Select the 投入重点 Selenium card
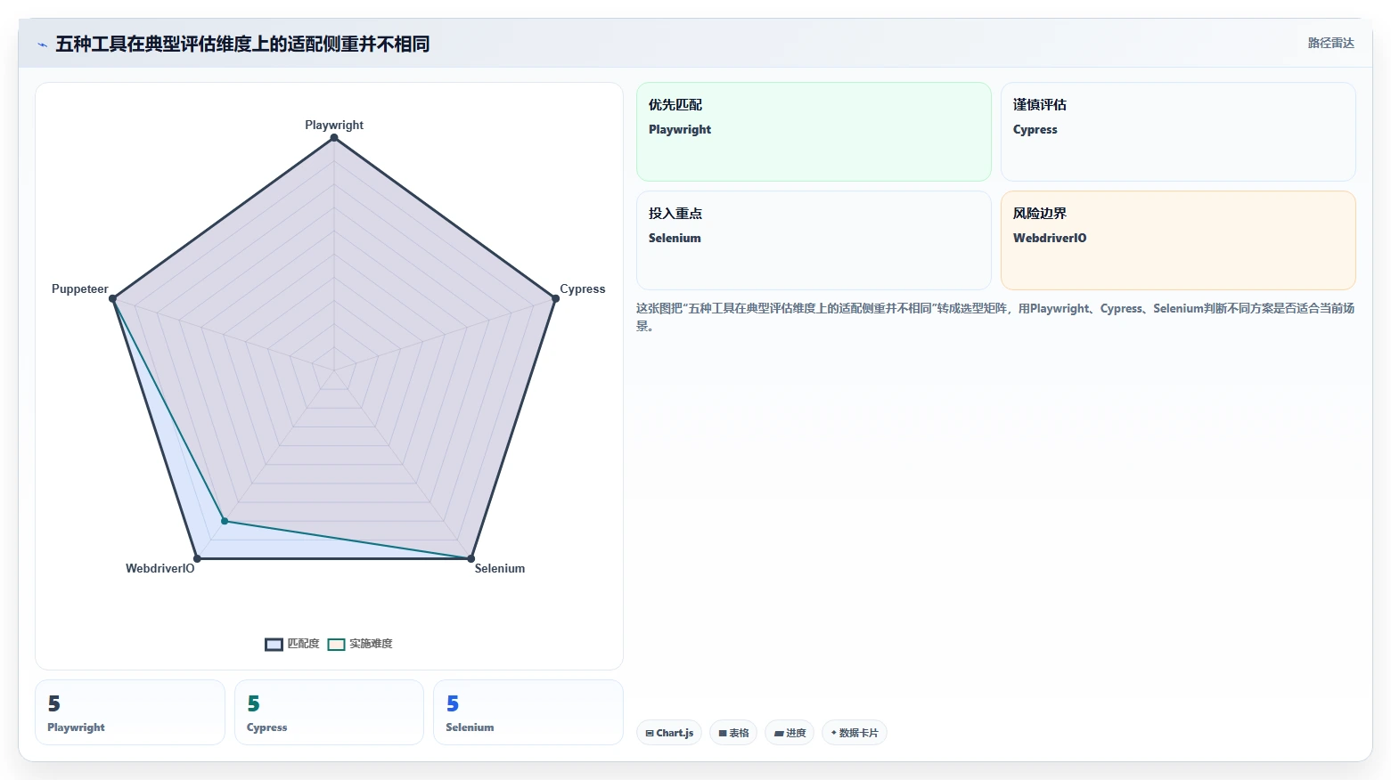 pos(814,240)
